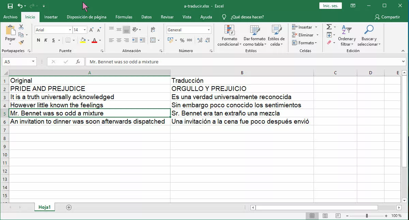409x220 pixels.
Task: Click the Inic. ses. sign-in button
Action: 330,6
